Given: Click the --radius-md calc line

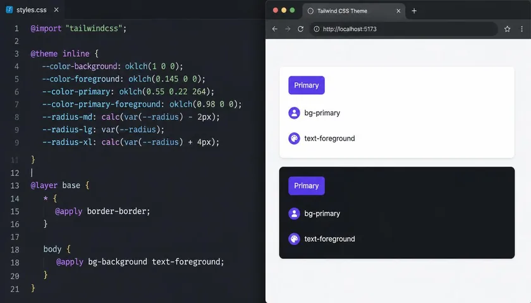Looking at the screenshot, I should (x=131, y=117).
